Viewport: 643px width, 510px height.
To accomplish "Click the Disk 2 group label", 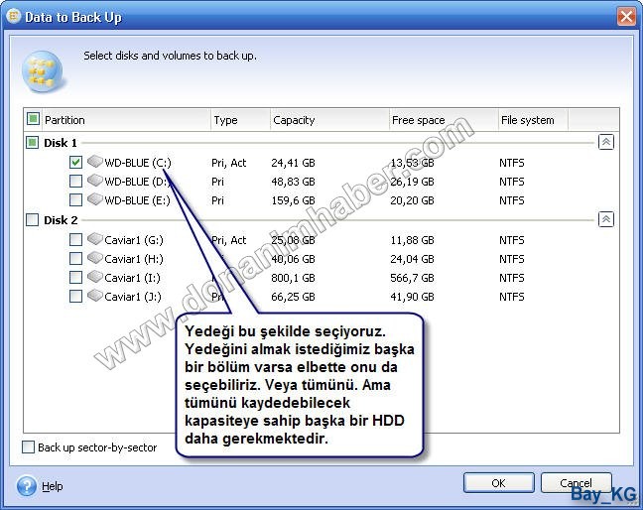I will [61, 219].
